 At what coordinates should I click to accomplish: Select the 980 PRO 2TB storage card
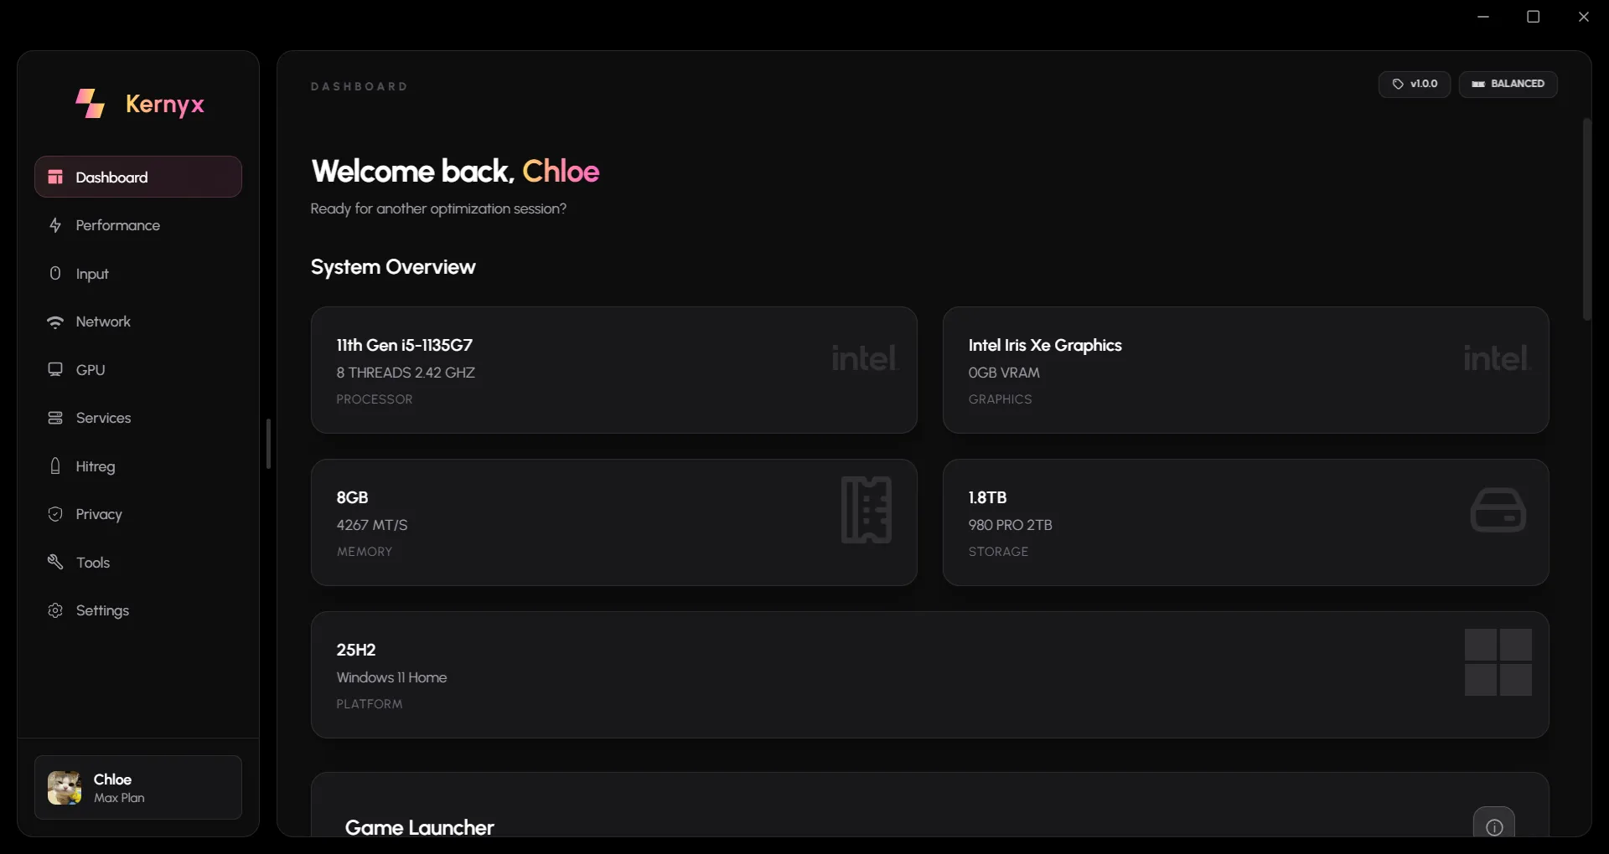(x=1245, y=522)
